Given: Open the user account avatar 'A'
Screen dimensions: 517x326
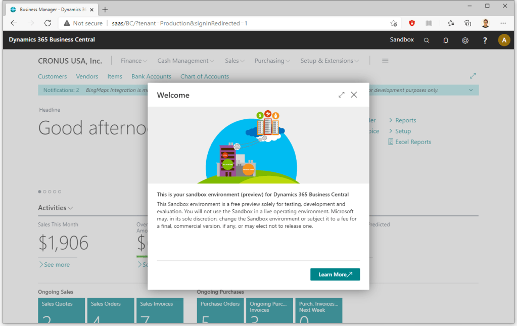Looking at the screenshot, I should 504,40.
